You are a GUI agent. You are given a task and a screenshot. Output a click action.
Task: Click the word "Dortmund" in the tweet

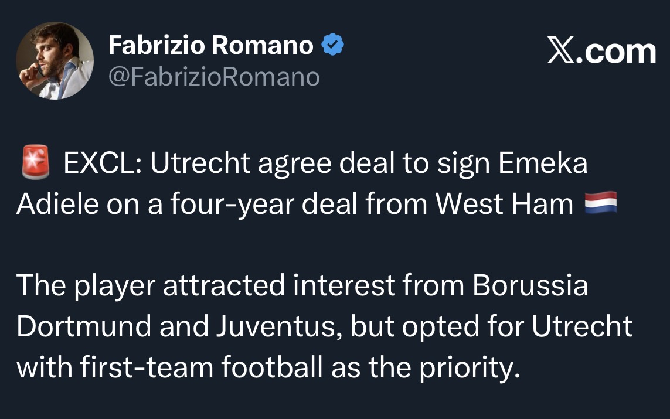pyautogui.click(x=84, y=326)
